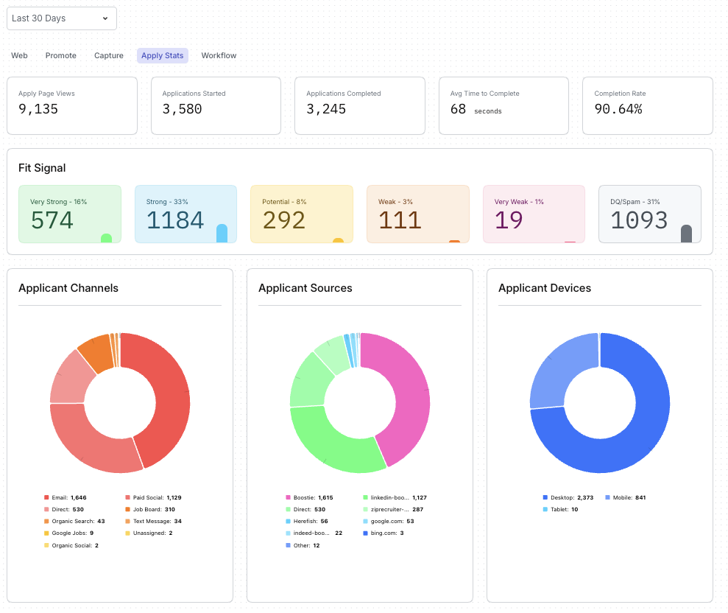Click the Completion Rate stat card

click(647, 105)
